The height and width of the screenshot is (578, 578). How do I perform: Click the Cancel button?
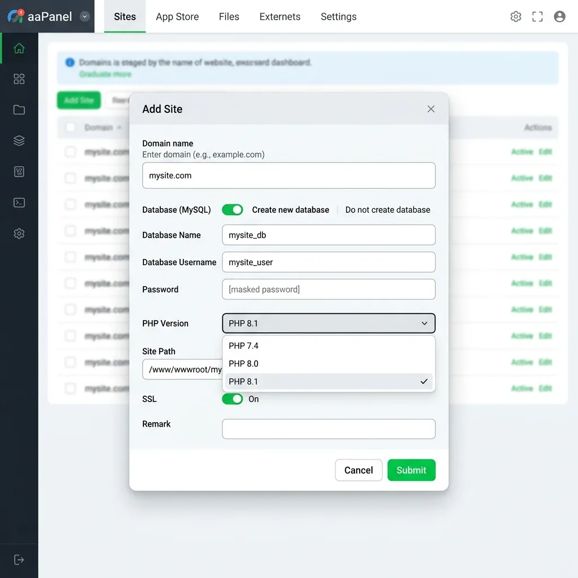[x=358, y=470]
